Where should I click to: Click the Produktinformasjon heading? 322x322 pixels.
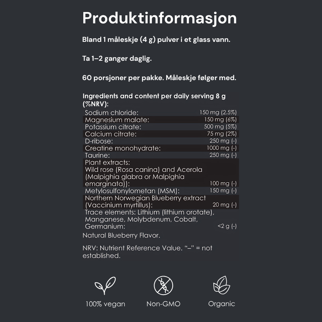point(159,18)
